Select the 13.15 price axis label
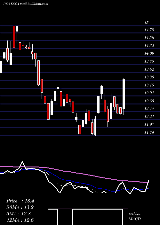Screen dimensions: 160x225 click(149, 85)
